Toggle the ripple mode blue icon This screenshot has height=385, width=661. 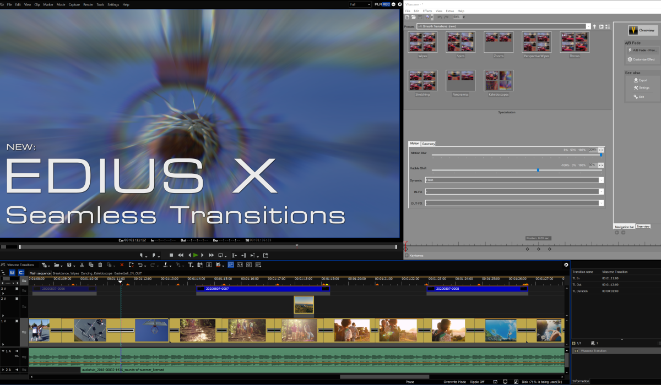point(21,272)
